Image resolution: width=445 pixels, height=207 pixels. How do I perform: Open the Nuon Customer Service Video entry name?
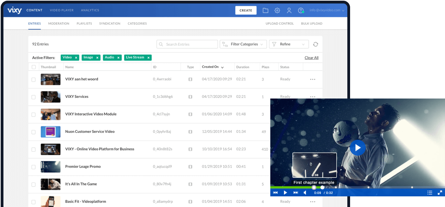(x=90, y=131)
